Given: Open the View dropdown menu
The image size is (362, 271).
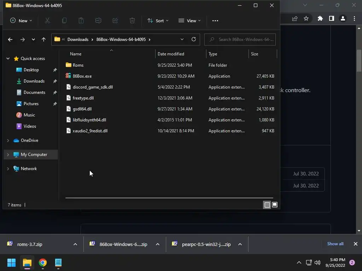Looking at the screenshot, I should click(189, 20).
